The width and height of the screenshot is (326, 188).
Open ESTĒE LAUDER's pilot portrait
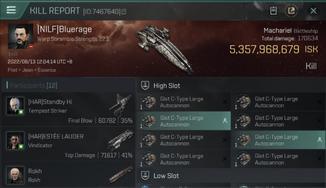[x=15, y=141]
